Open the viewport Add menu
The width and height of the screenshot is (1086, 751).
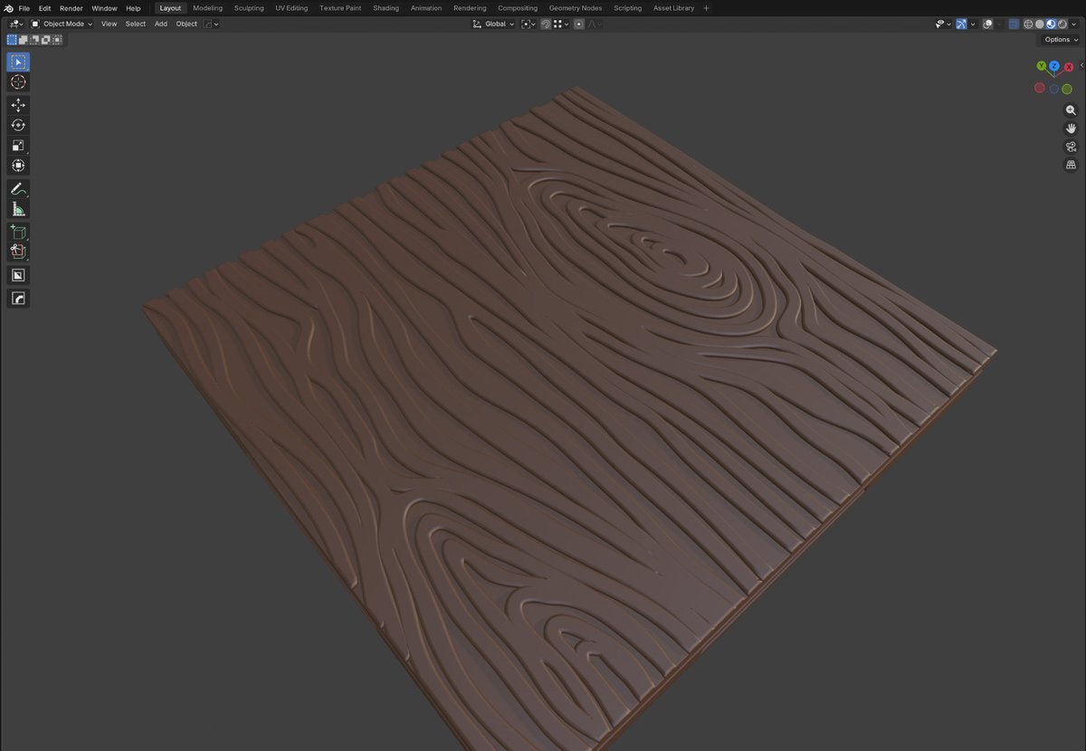[161, 24]
